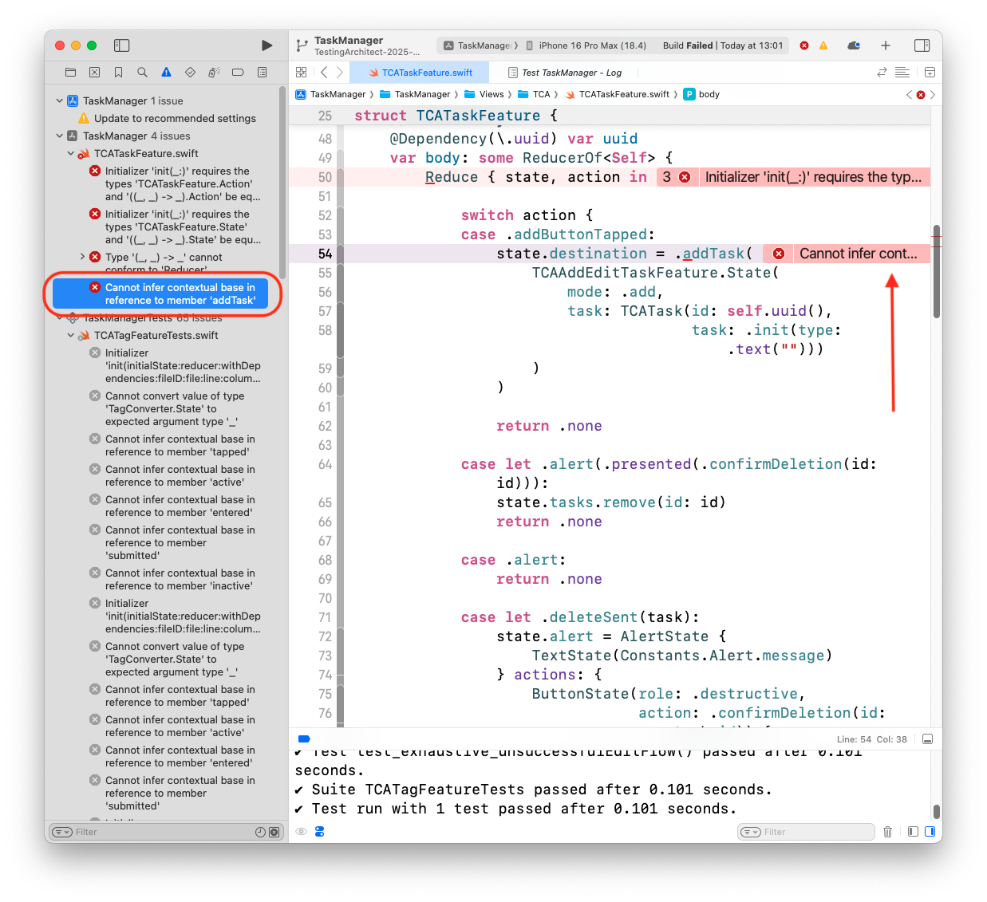This screenshot has height=902, width=987.
Task: Click "Update to recommended settings" issue
Action: click(175, 119)
